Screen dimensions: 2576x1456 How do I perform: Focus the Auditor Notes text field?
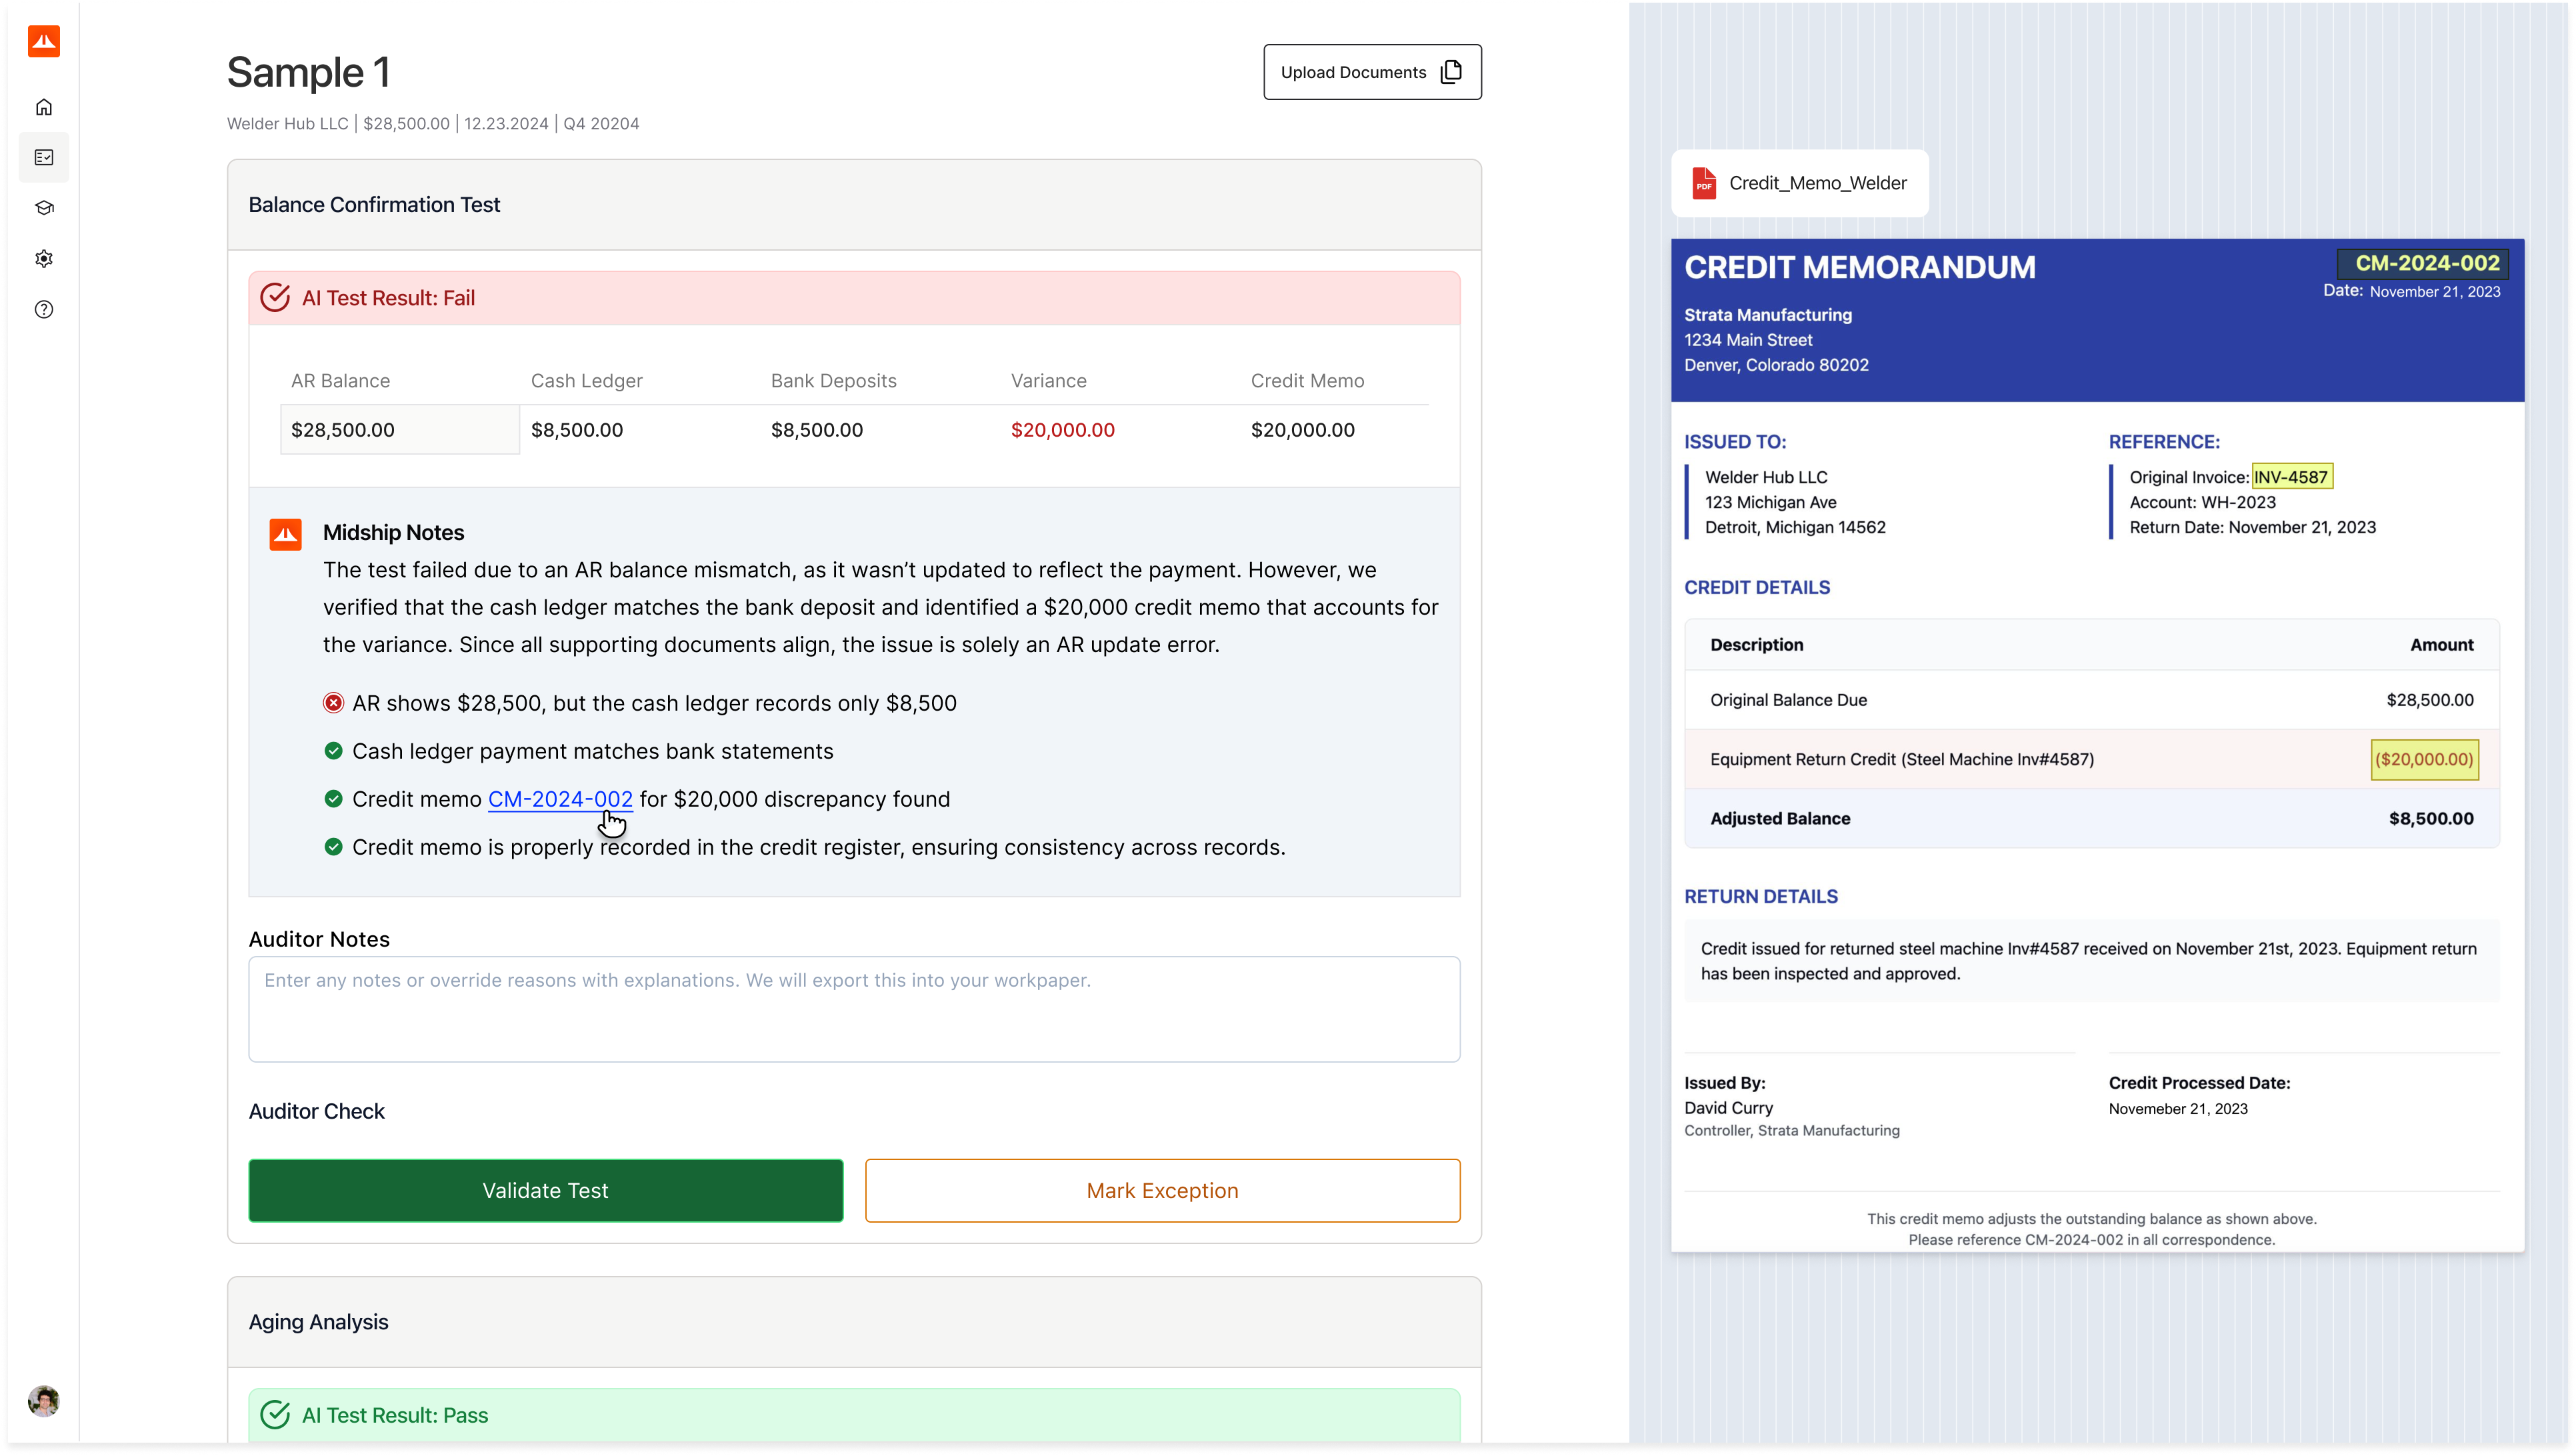pos(854,1009)
